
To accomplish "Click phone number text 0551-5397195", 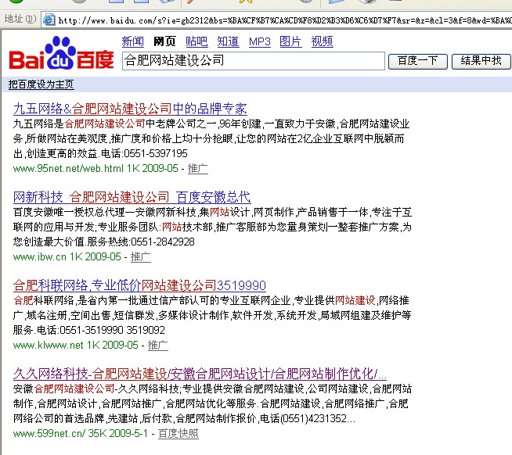I will coord(156,153).
